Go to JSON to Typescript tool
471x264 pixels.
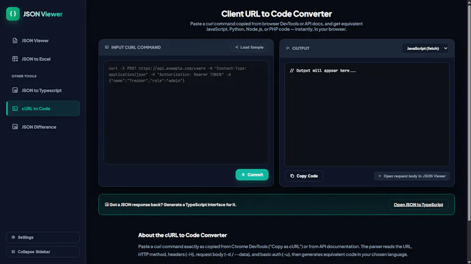(x=42, y=91)
